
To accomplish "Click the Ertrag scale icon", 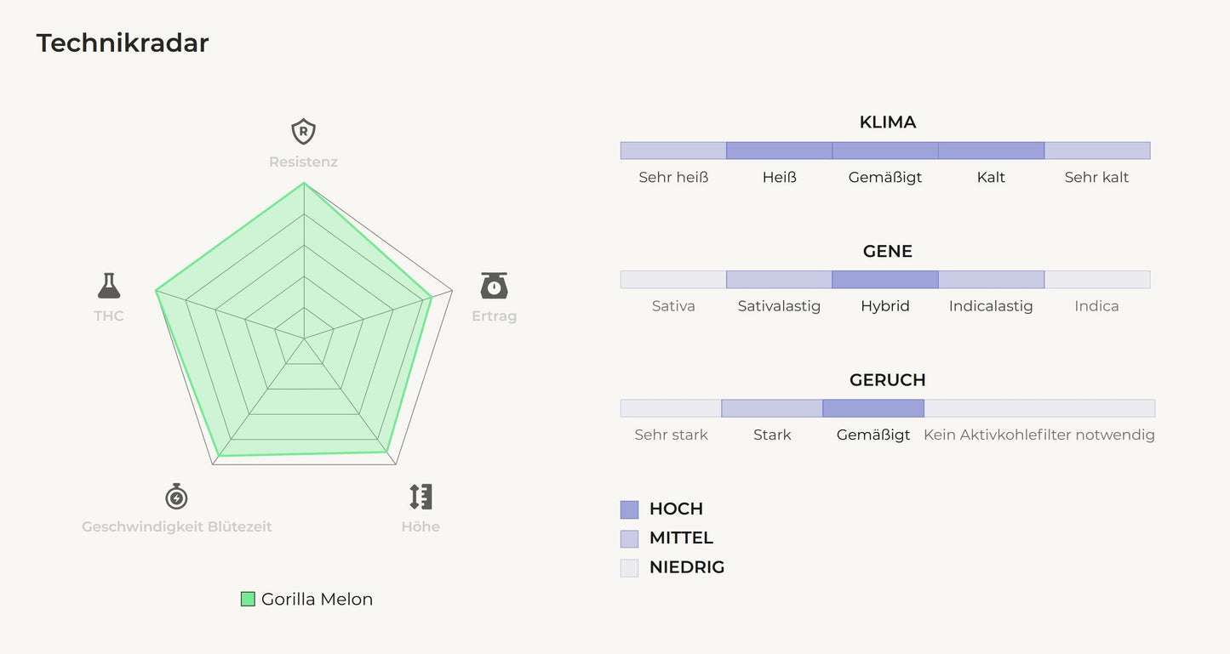I will [494, 286].
